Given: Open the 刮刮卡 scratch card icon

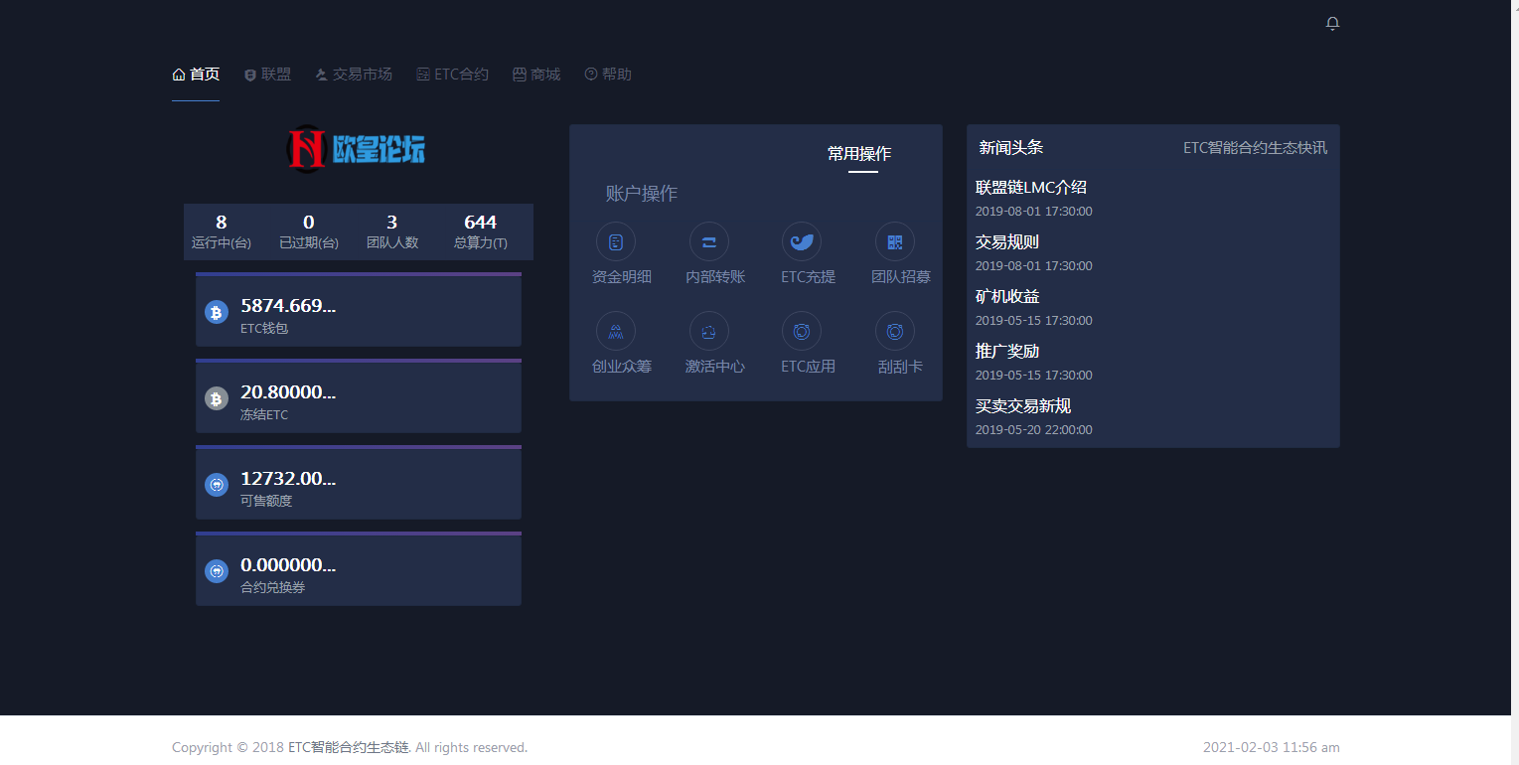Looking at the screenshot, I should pos(893,331).
